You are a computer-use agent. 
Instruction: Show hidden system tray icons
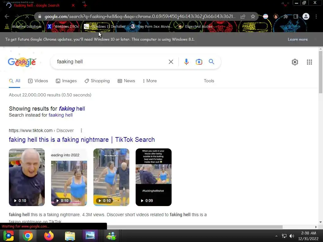pos(276,236)
